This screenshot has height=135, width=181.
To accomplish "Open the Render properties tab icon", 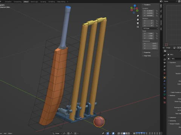I will coord(164,59).
